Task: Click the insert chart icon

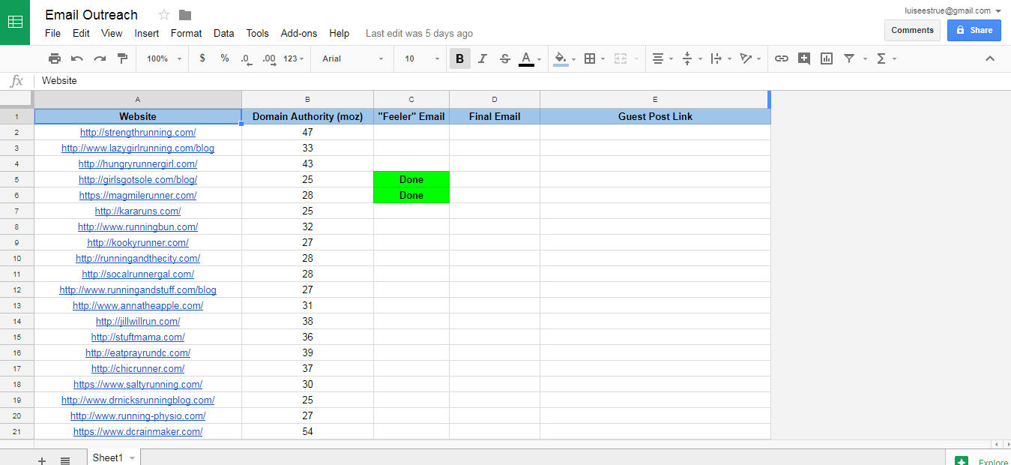Action: [x=827, y=58]
